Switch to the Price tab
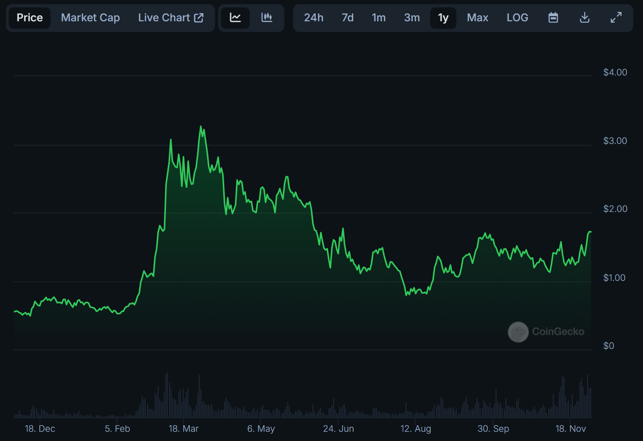 pyautogui.click(x=30, y=18)
